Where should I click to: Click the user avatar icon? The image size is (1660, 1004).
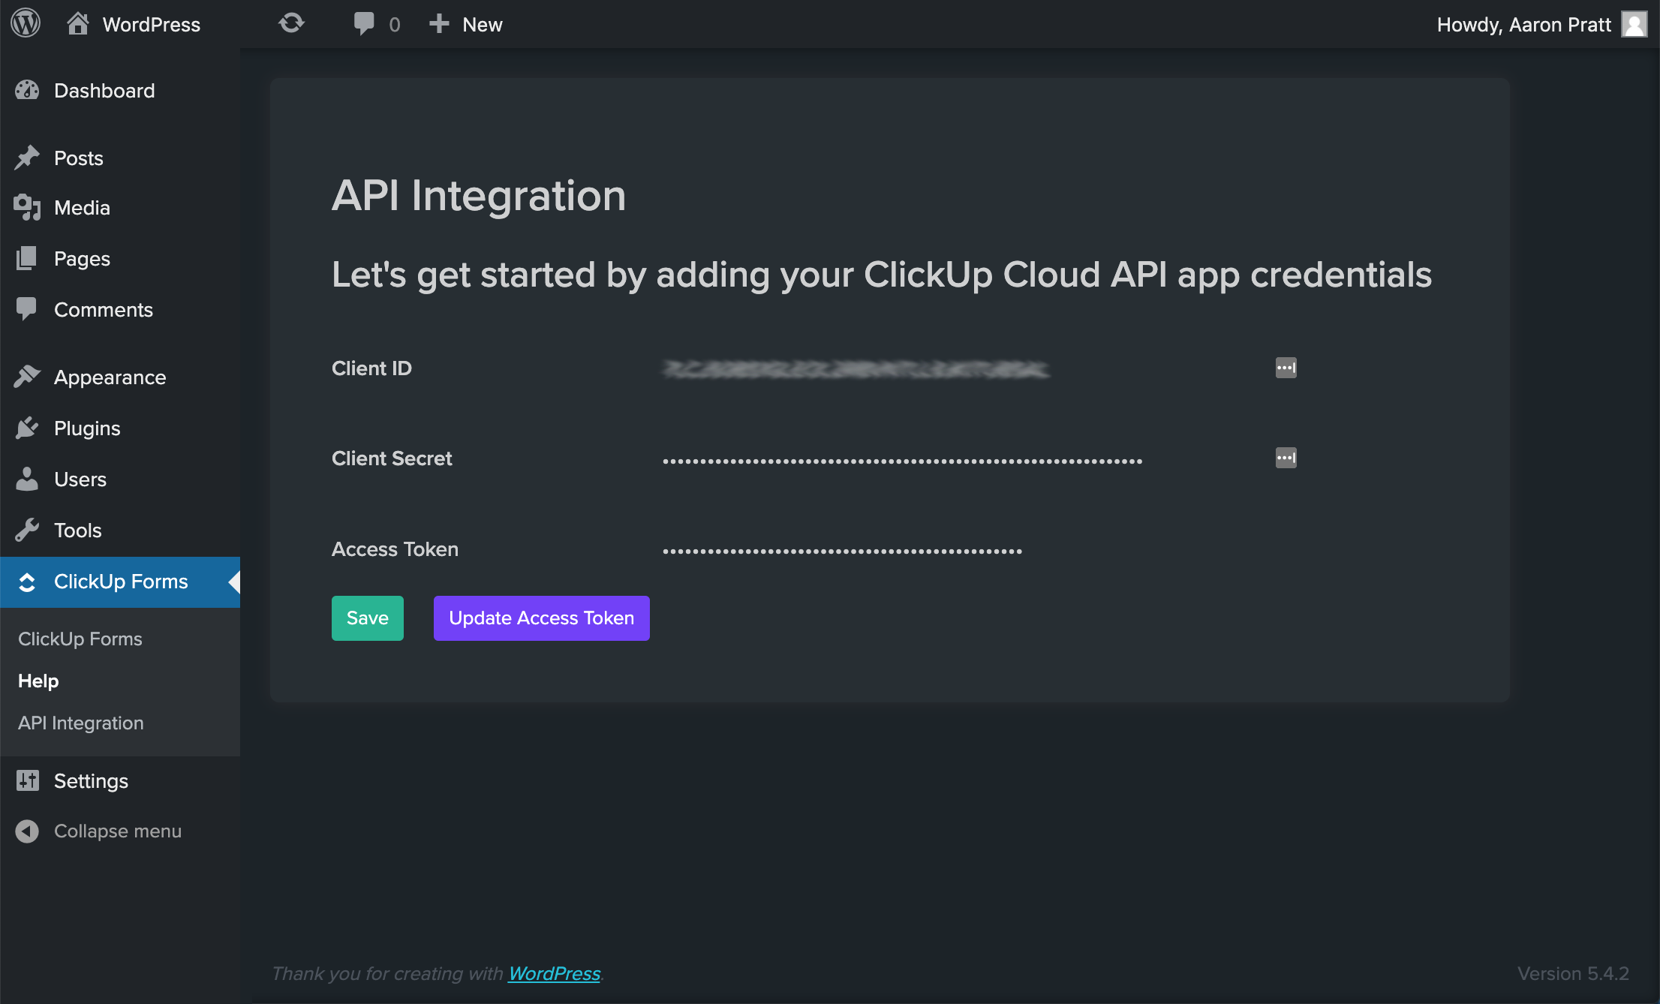click(x=1634, y=24)
